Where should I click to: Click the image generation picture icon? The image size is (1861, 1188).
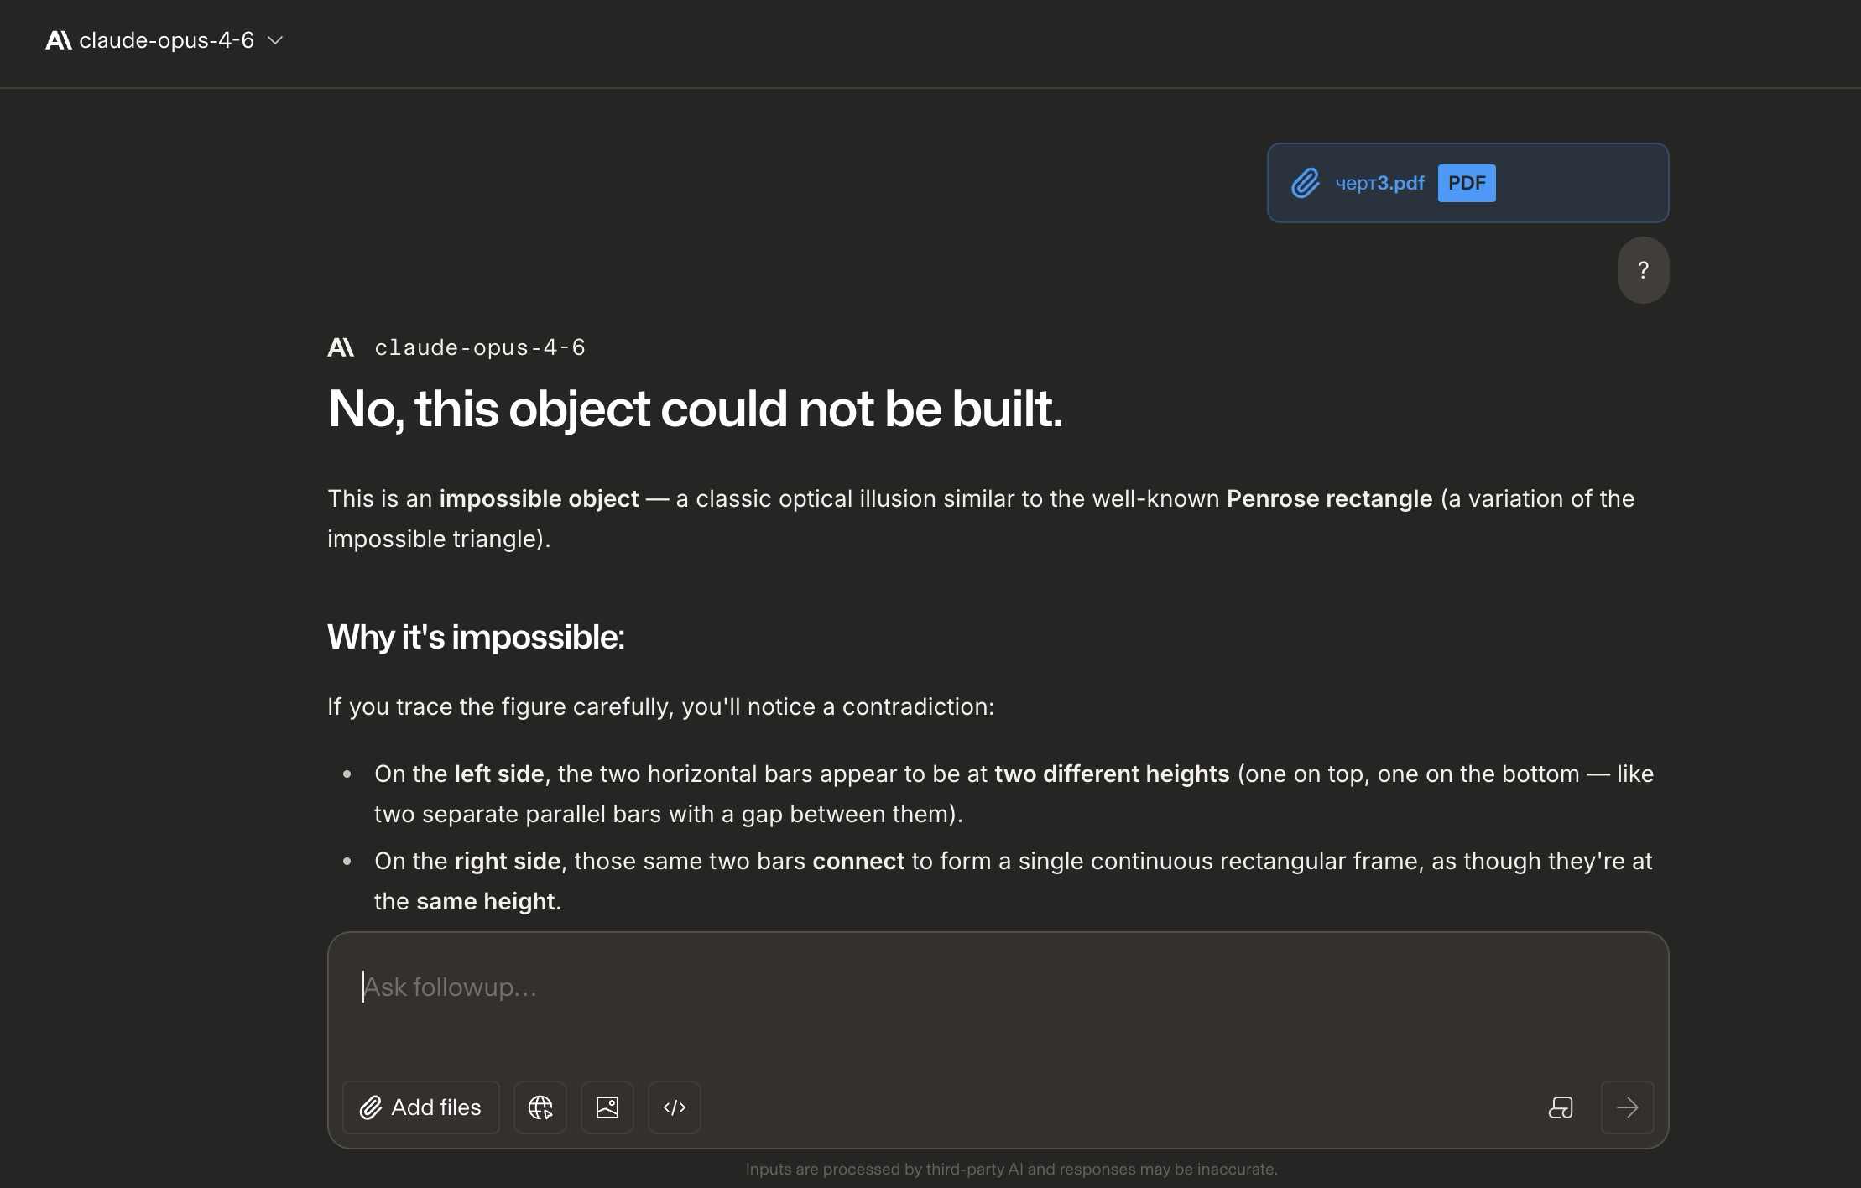coord(607,1107)
